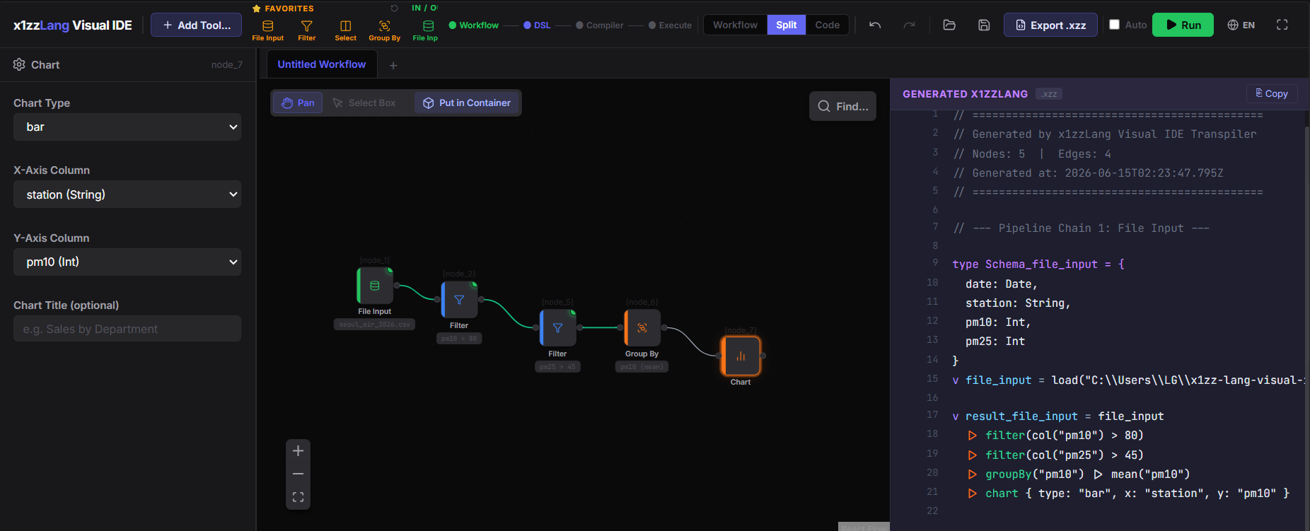Click the green File Inp IN/OUT tool

[426, 30]
